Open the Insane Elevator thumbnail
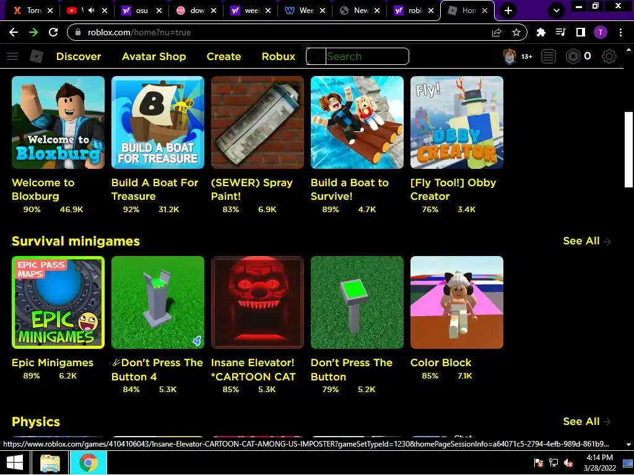 pos(258,302)
